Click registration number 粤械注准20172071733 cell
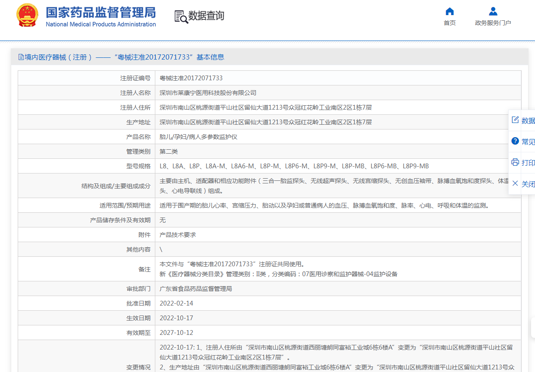 191,78
